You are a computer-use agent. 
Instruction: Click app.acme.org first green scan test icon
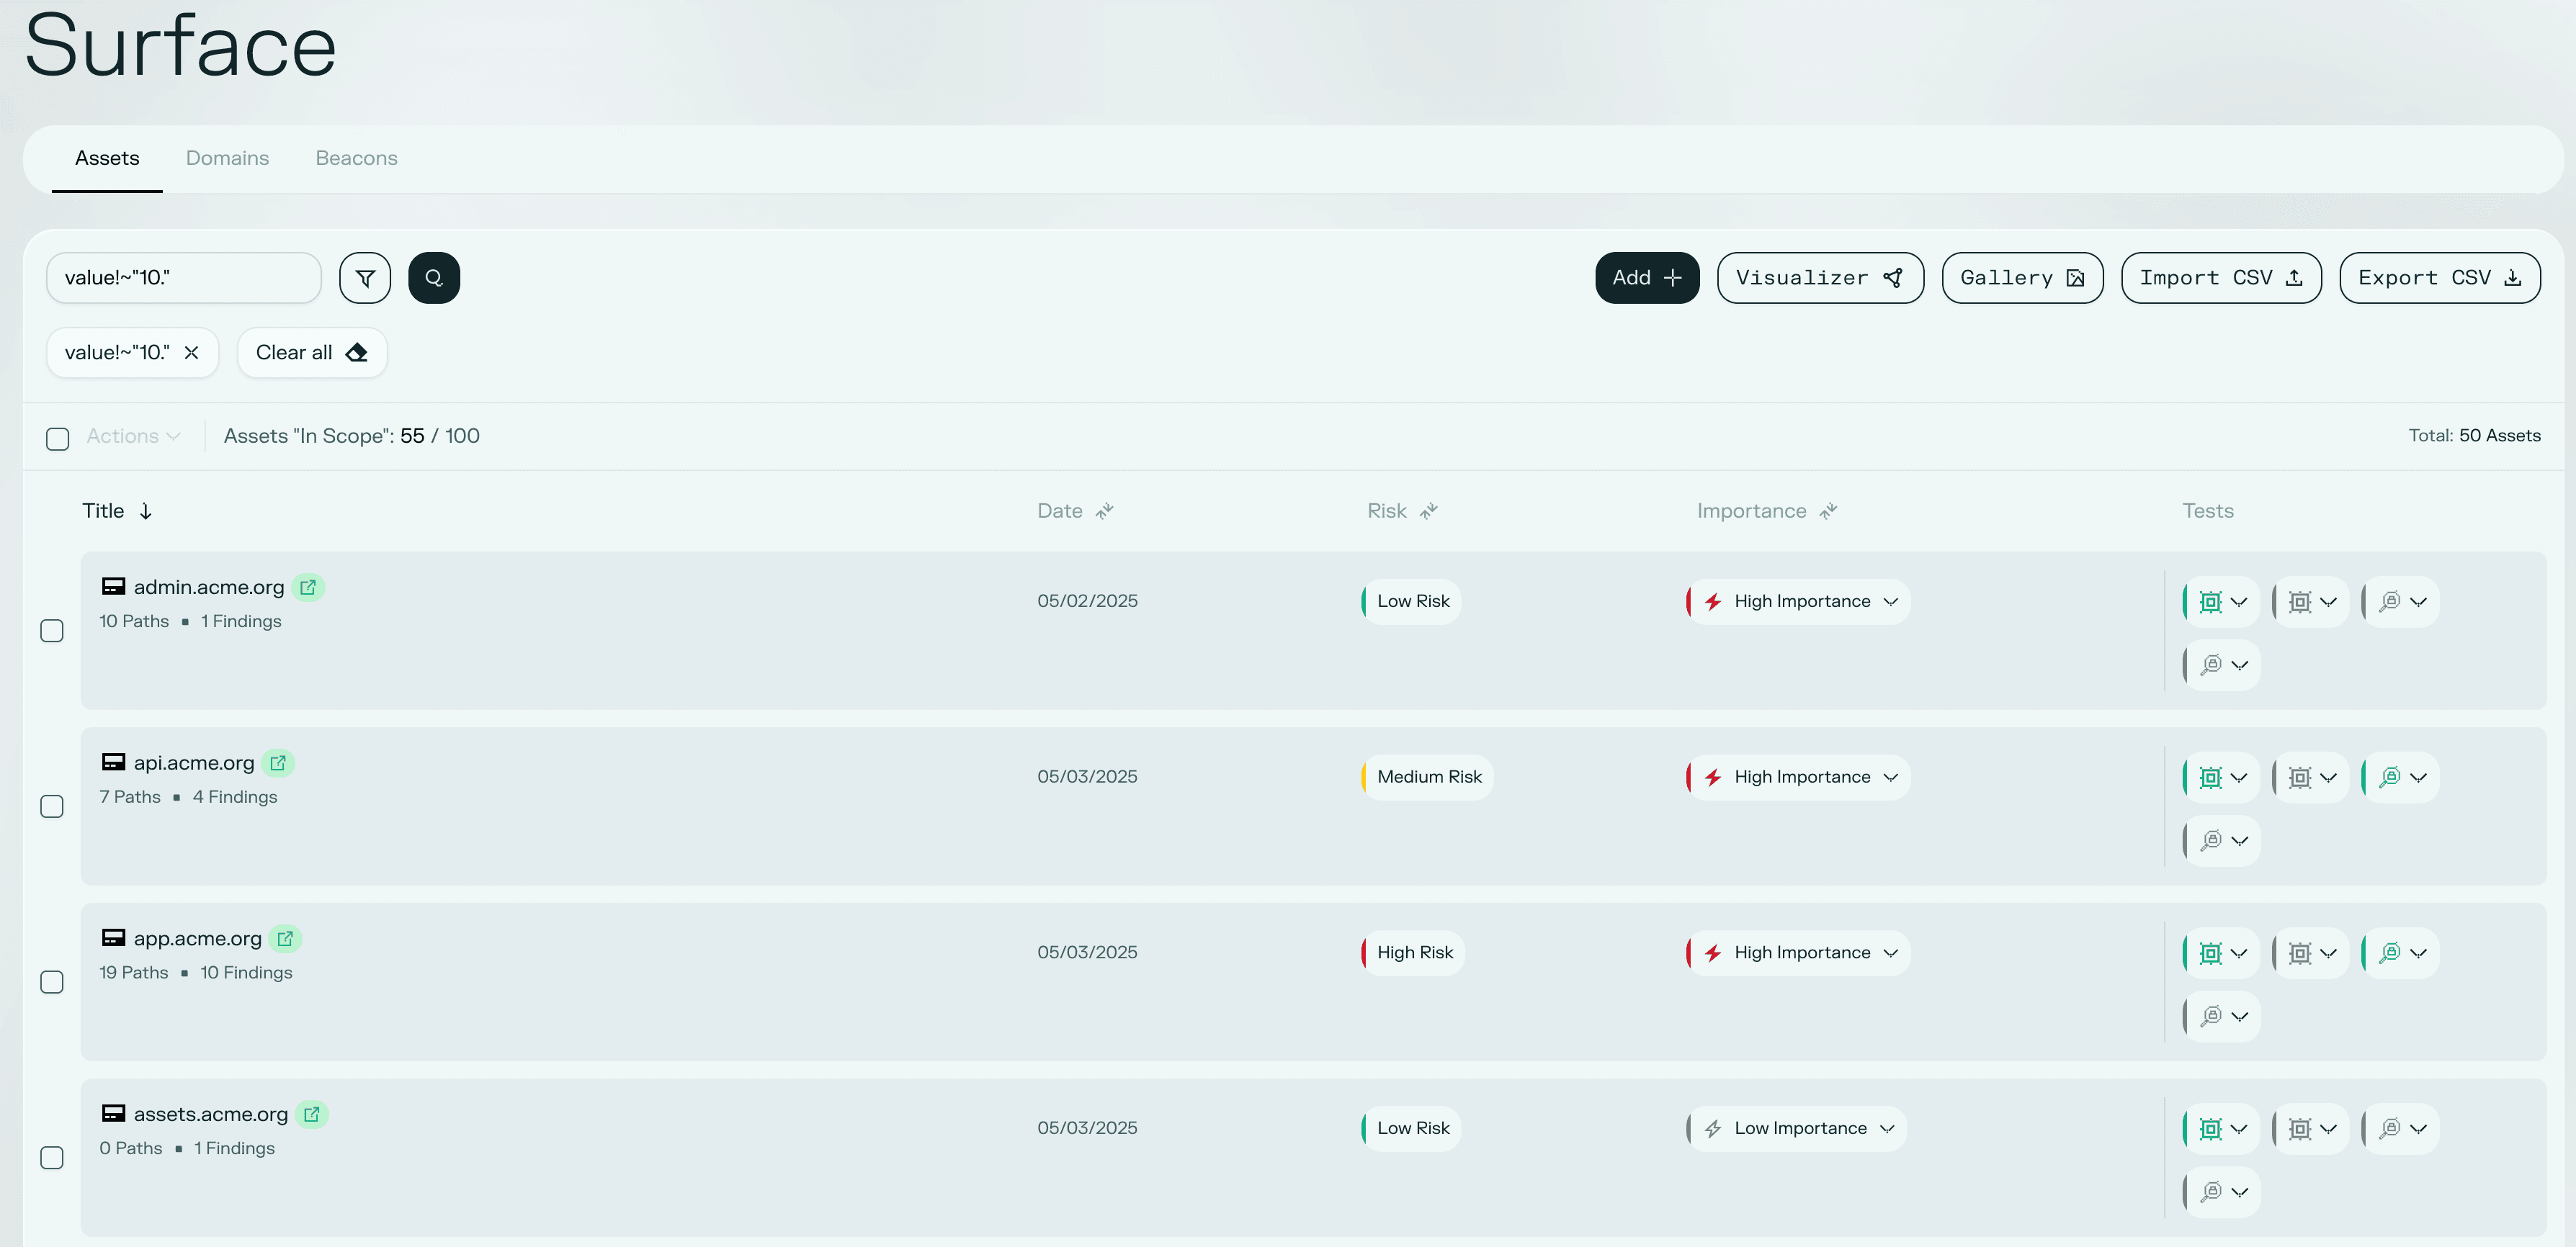[x=2211, y=953]
